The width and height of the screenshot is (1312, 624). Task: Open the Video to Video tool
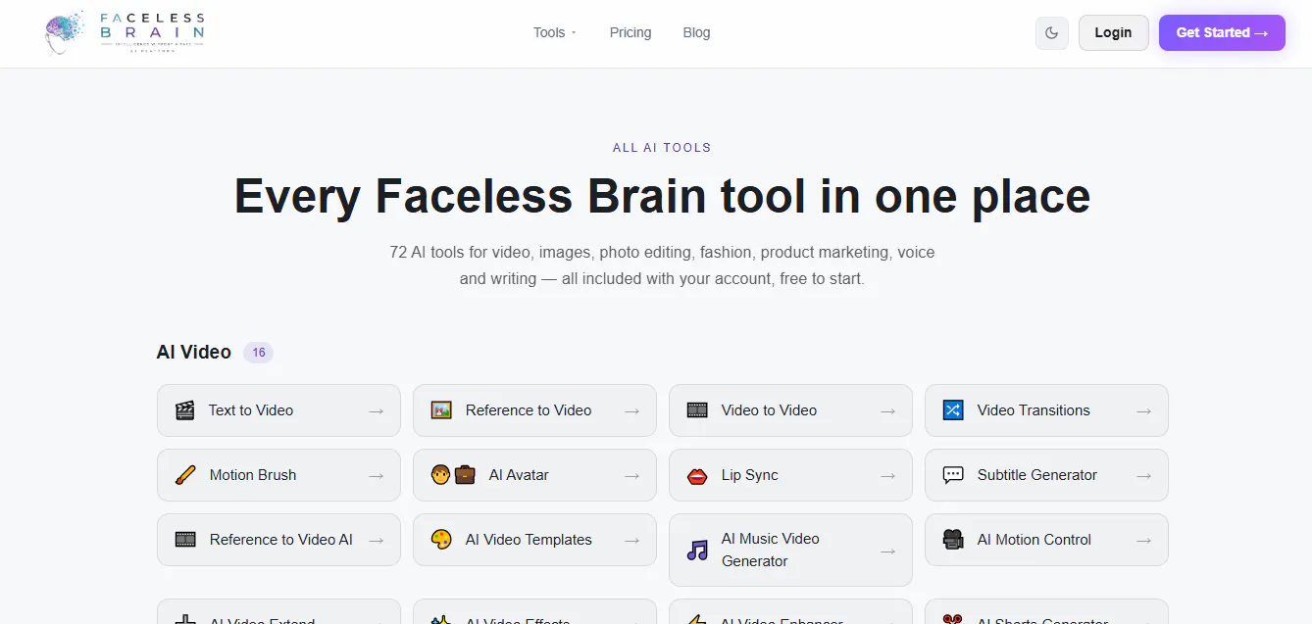pyautogui.click(x=790, y=410)
